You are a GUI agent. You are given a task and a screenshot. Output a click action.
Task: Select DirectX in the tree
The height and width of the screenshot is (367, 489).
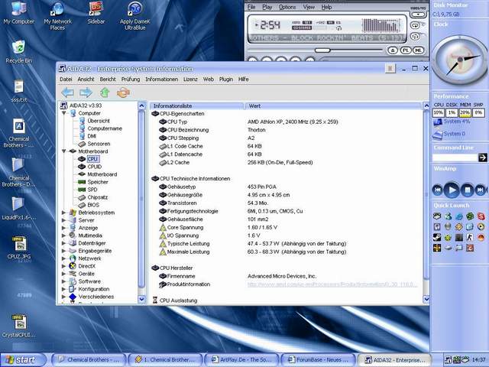tap(86, 266)
